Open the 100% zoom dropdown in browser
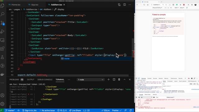Screen dimensions: 199x112 (x=176, y=8)
